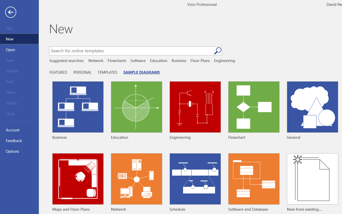Open the Maps and Floor Plans thumbnail

(x=78, y=179)
